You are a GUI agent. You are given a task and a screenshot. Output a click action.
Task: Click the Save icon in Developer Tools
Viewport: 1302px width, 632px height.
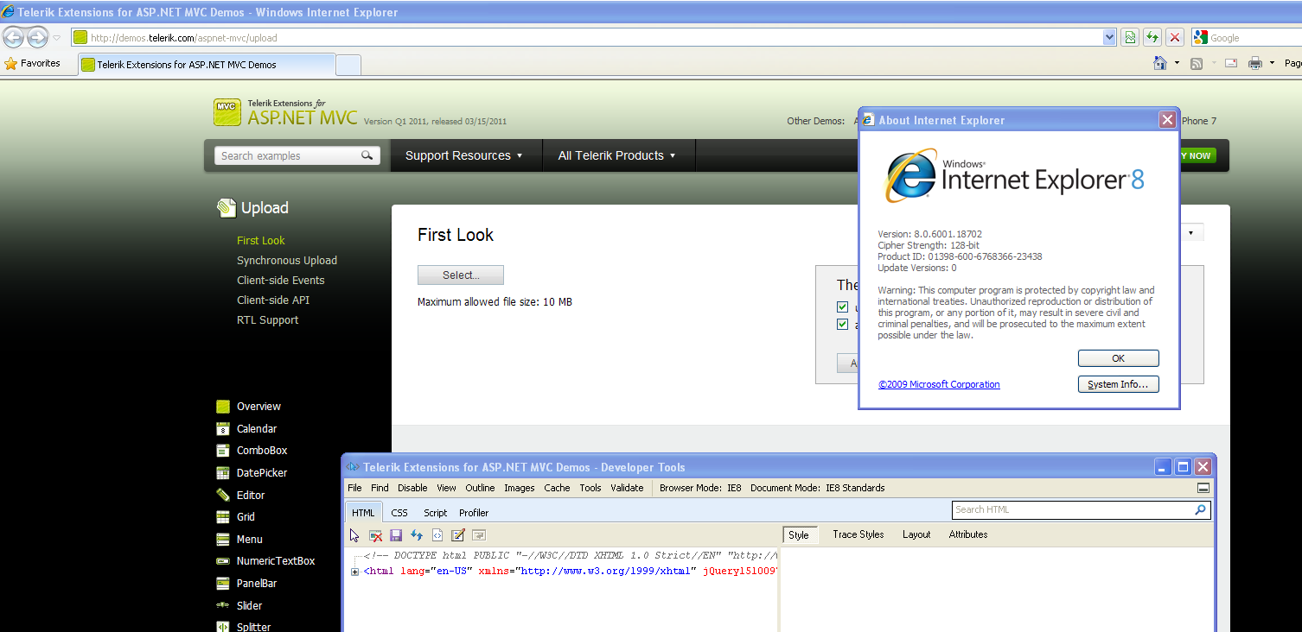pos(396,535)
